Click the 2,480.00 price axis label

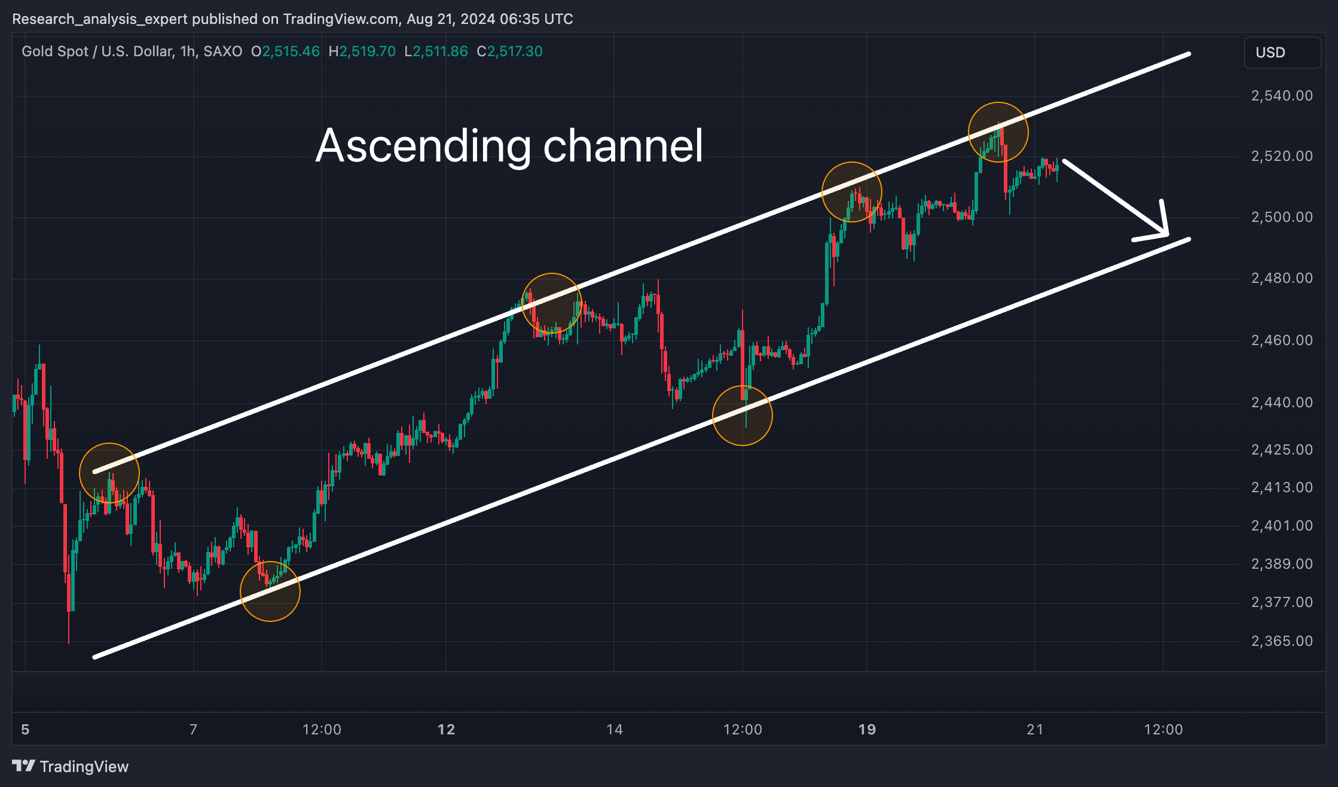(1282, 278)
